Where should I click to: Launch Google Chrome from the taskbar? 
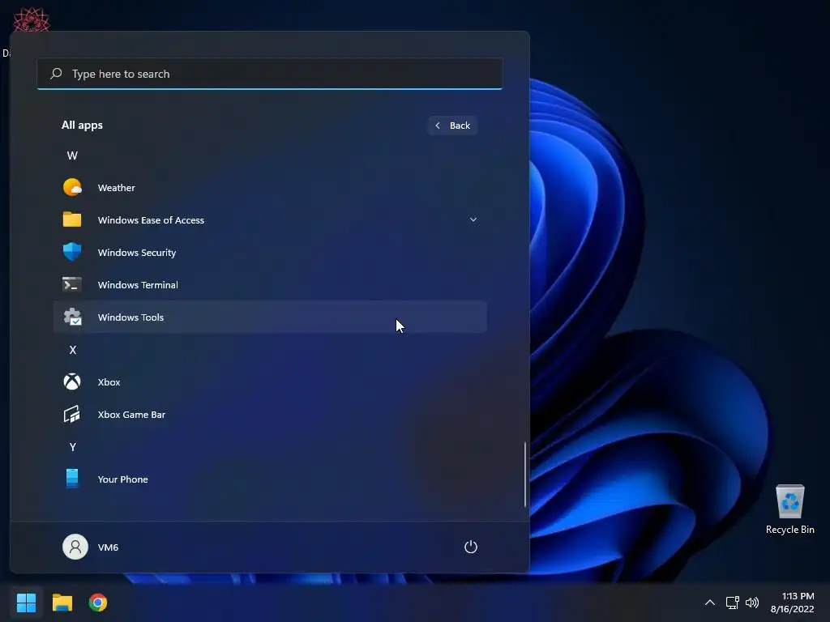pyautogui.click(x=98, y=603)
